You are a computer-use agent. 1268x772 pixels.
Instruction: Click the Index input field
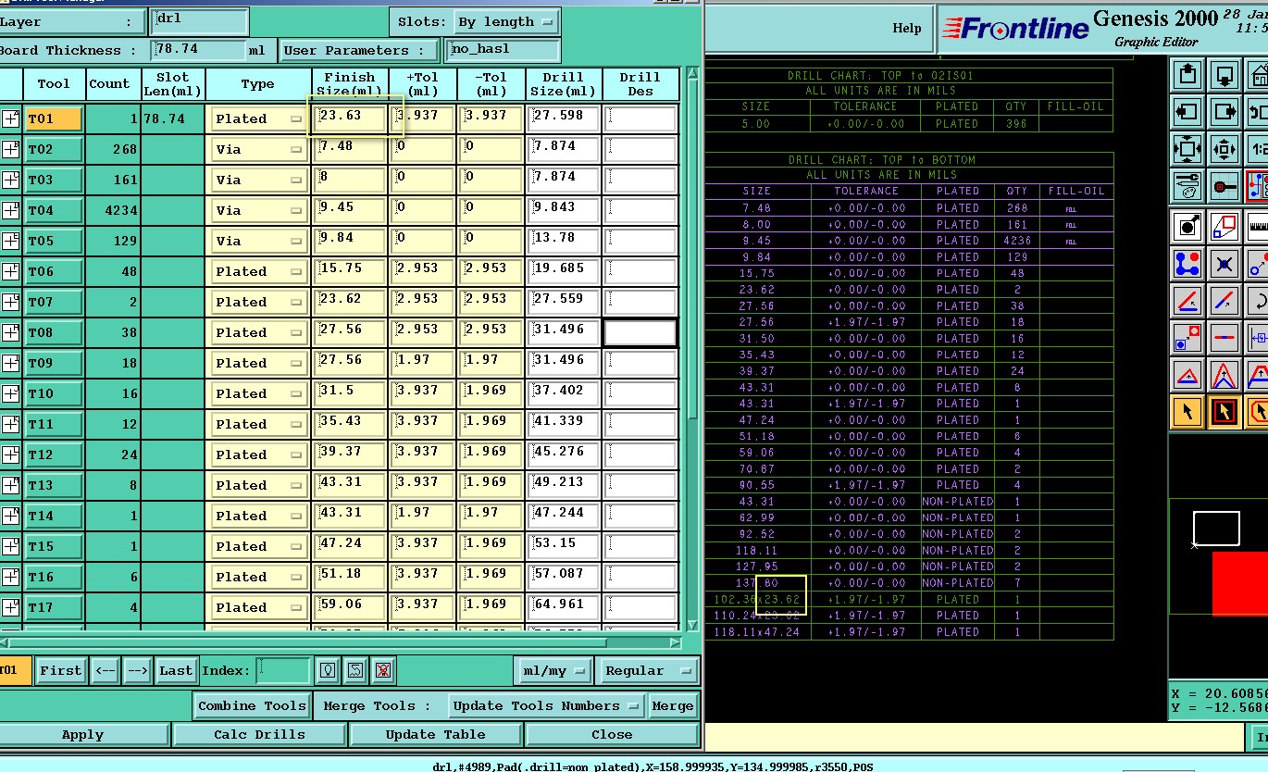pyautogui.click(x=283, y=670)
